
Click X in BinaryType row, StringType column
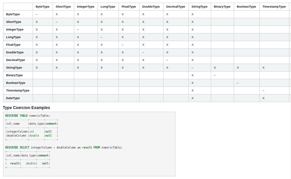(192, 75)
